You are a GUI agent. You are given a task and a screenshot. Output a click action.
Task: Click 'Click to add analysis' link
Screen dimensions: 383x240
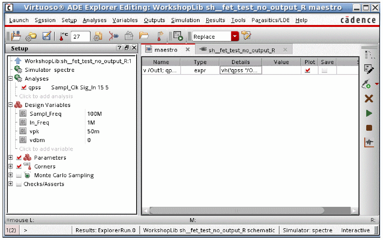(x=46, y=96)
